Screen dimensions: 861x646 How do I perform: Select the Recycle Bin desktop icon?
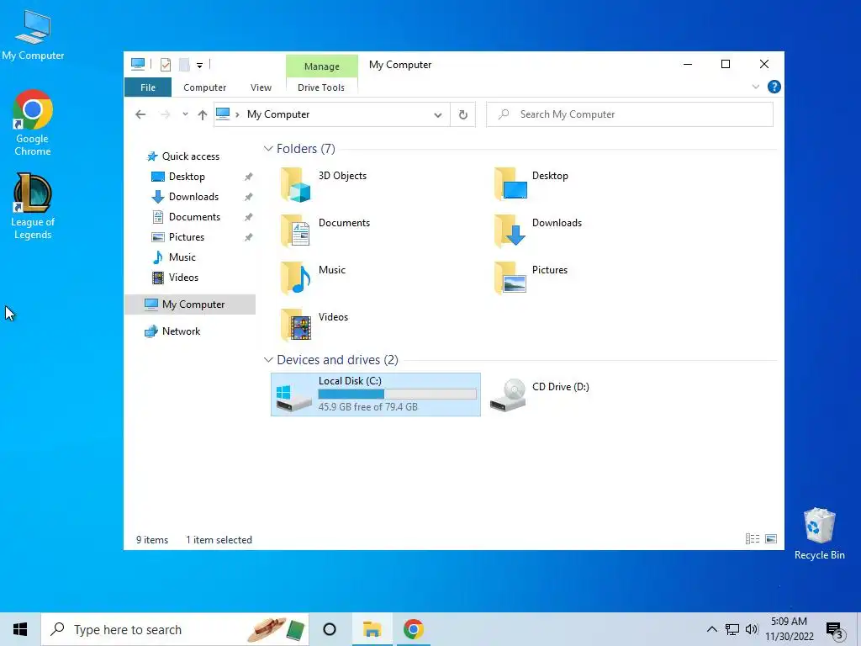[x=819, y=533]
